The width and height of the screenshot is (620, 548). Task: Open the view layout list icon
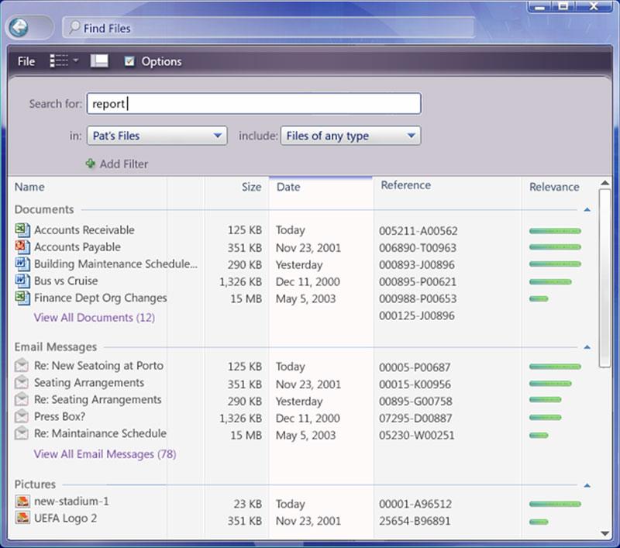59,61
